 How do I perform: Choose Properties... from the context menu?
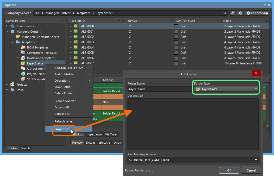[x=69, y=129]
